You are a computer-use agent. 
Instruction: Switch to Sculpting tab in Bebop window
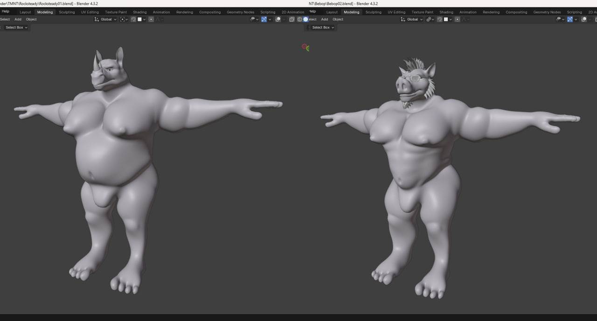pyautogui.click(x=373, y=12)
